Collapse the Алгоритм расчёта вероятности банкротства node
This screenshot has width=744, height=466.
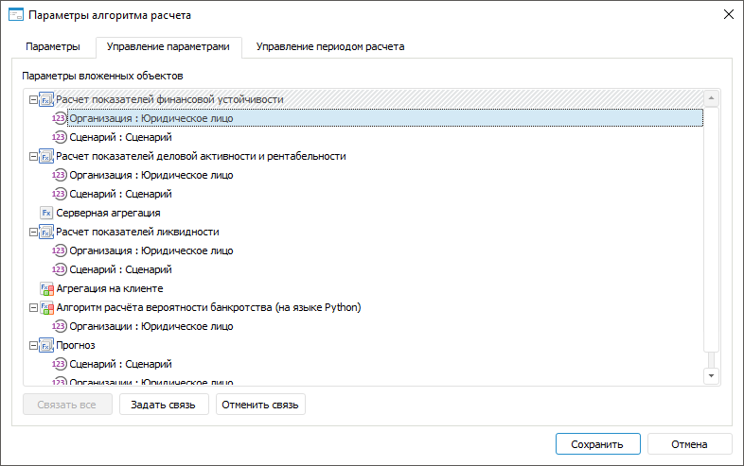(x=34, y=307)
